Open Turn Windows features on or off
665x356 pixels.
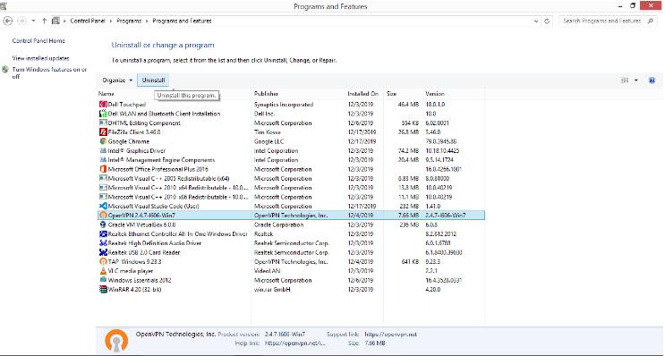pos(49,72)
